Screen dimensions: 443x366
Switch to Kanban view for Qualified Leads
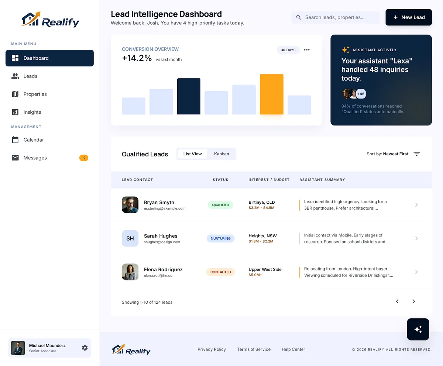tap(221, 154)
